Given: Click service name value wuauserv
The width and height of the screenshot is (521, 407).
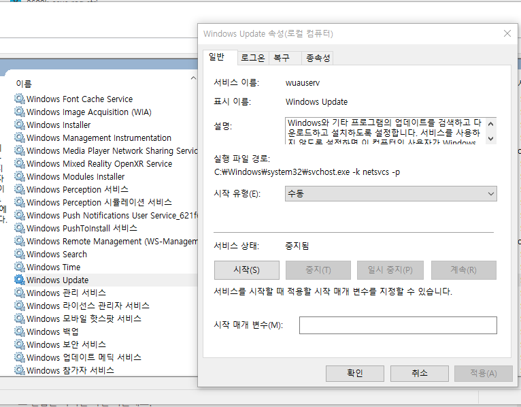Looking at the screenshot, I should [x=303, y=83].
